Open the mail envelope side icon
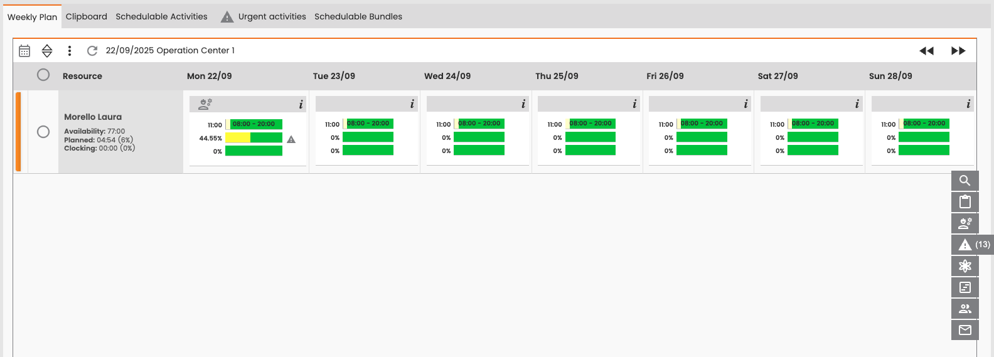 pos(965,330)
